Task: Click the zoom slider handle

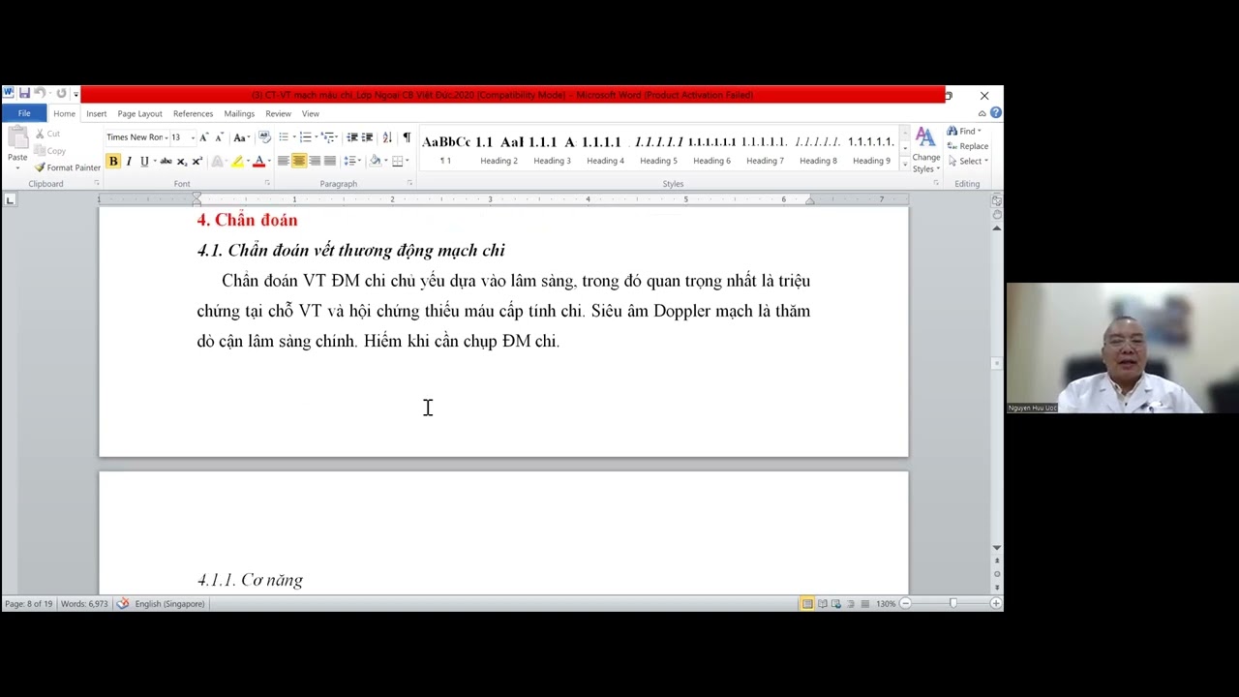Action: (953, 603)
